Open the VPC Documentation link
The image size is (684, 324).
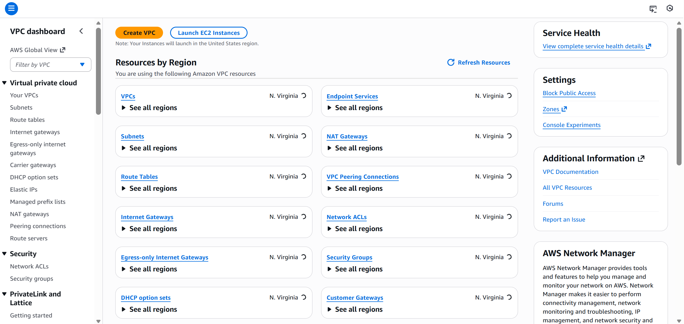pyautogui.click(x=570, y=172)
